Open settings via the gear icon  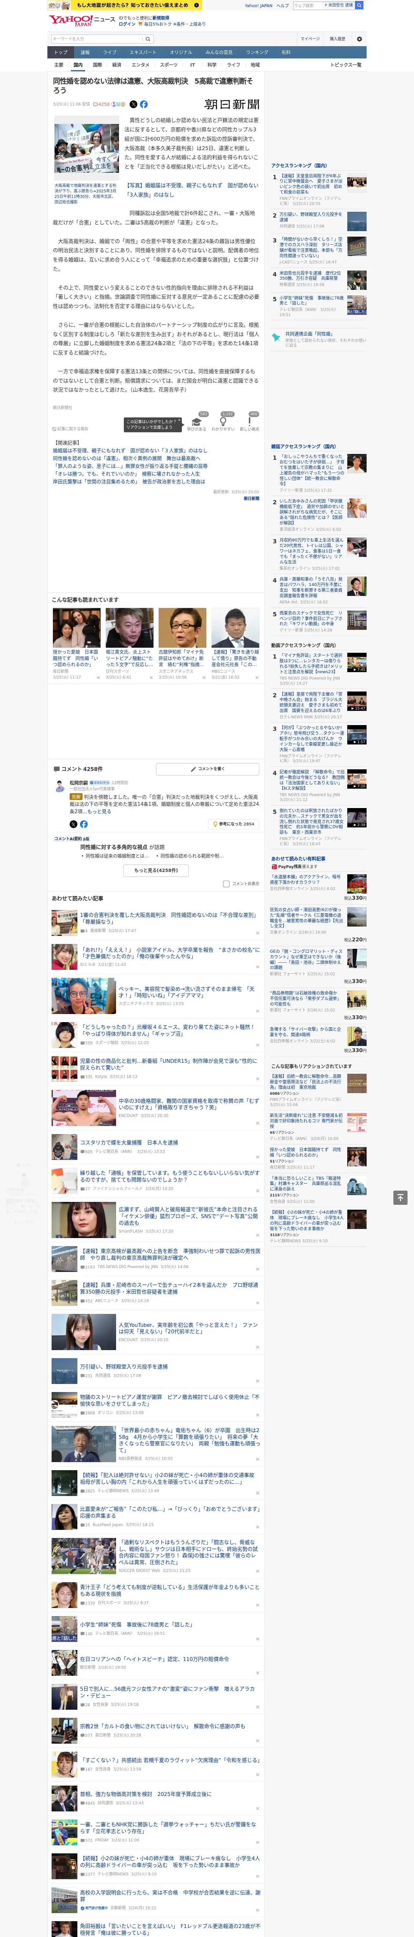click(359, 38)
